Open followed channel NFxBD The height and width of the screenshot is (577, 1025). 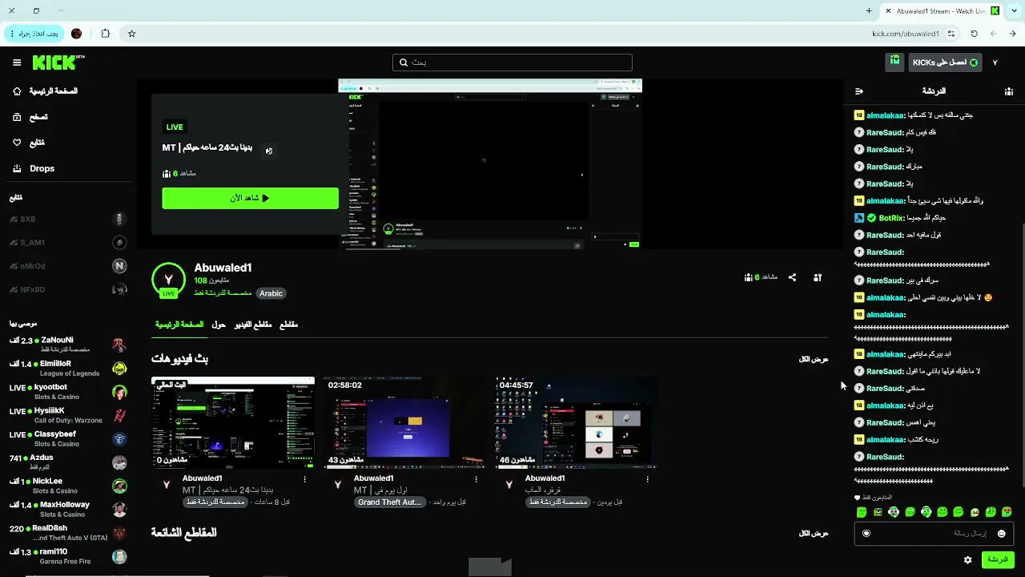pos(68,289)
